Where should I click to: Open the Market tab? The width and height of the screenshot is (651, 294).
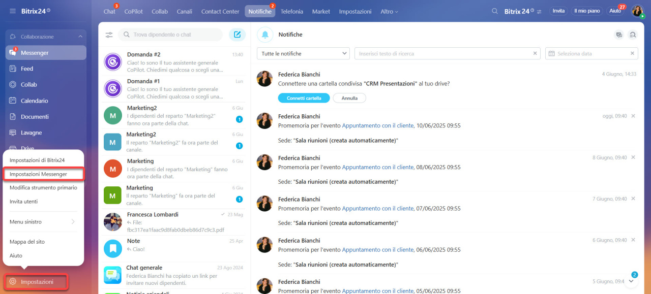tap(321, 11)
